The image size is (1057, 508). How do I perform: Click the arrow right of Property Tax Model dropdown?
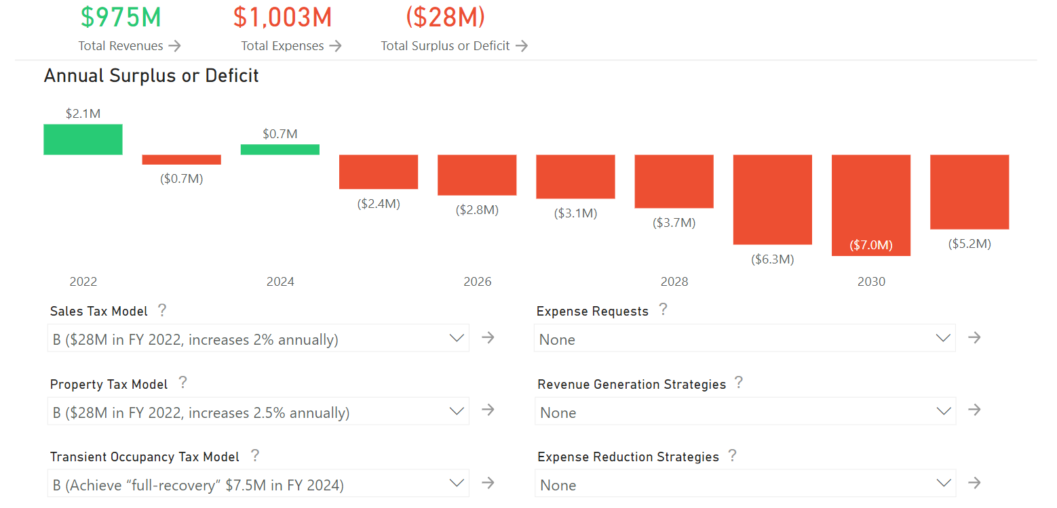(488, 410)
